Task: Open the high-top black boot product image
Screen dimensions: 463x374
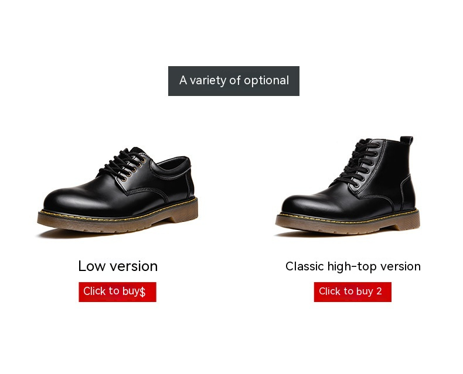Action: click(x=348, y=186)
